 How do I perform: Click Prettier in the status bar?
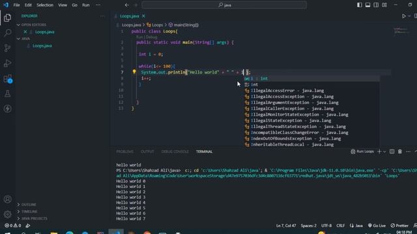point(399,226)
